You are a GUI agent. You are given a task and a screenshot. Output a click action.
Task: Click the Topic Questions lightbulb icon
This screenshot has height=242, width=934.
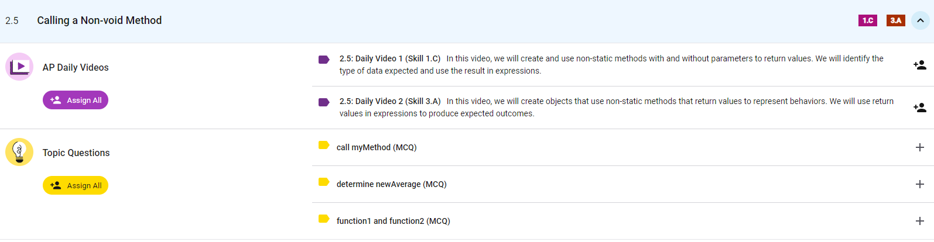pyautogui.click(x=19, y=152)
